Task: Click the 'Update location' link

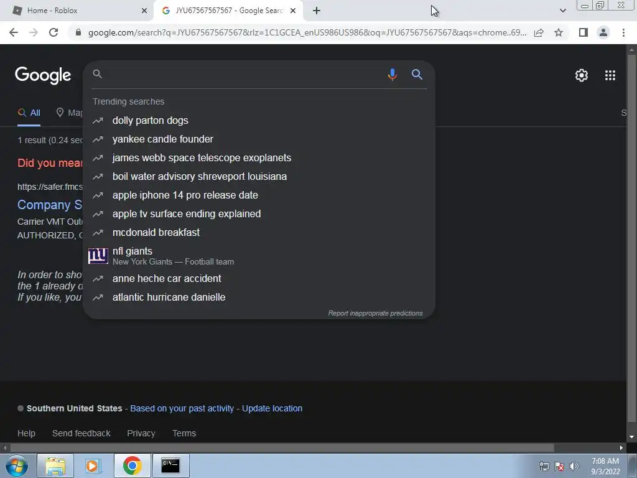Action: (x=272, y=408)
